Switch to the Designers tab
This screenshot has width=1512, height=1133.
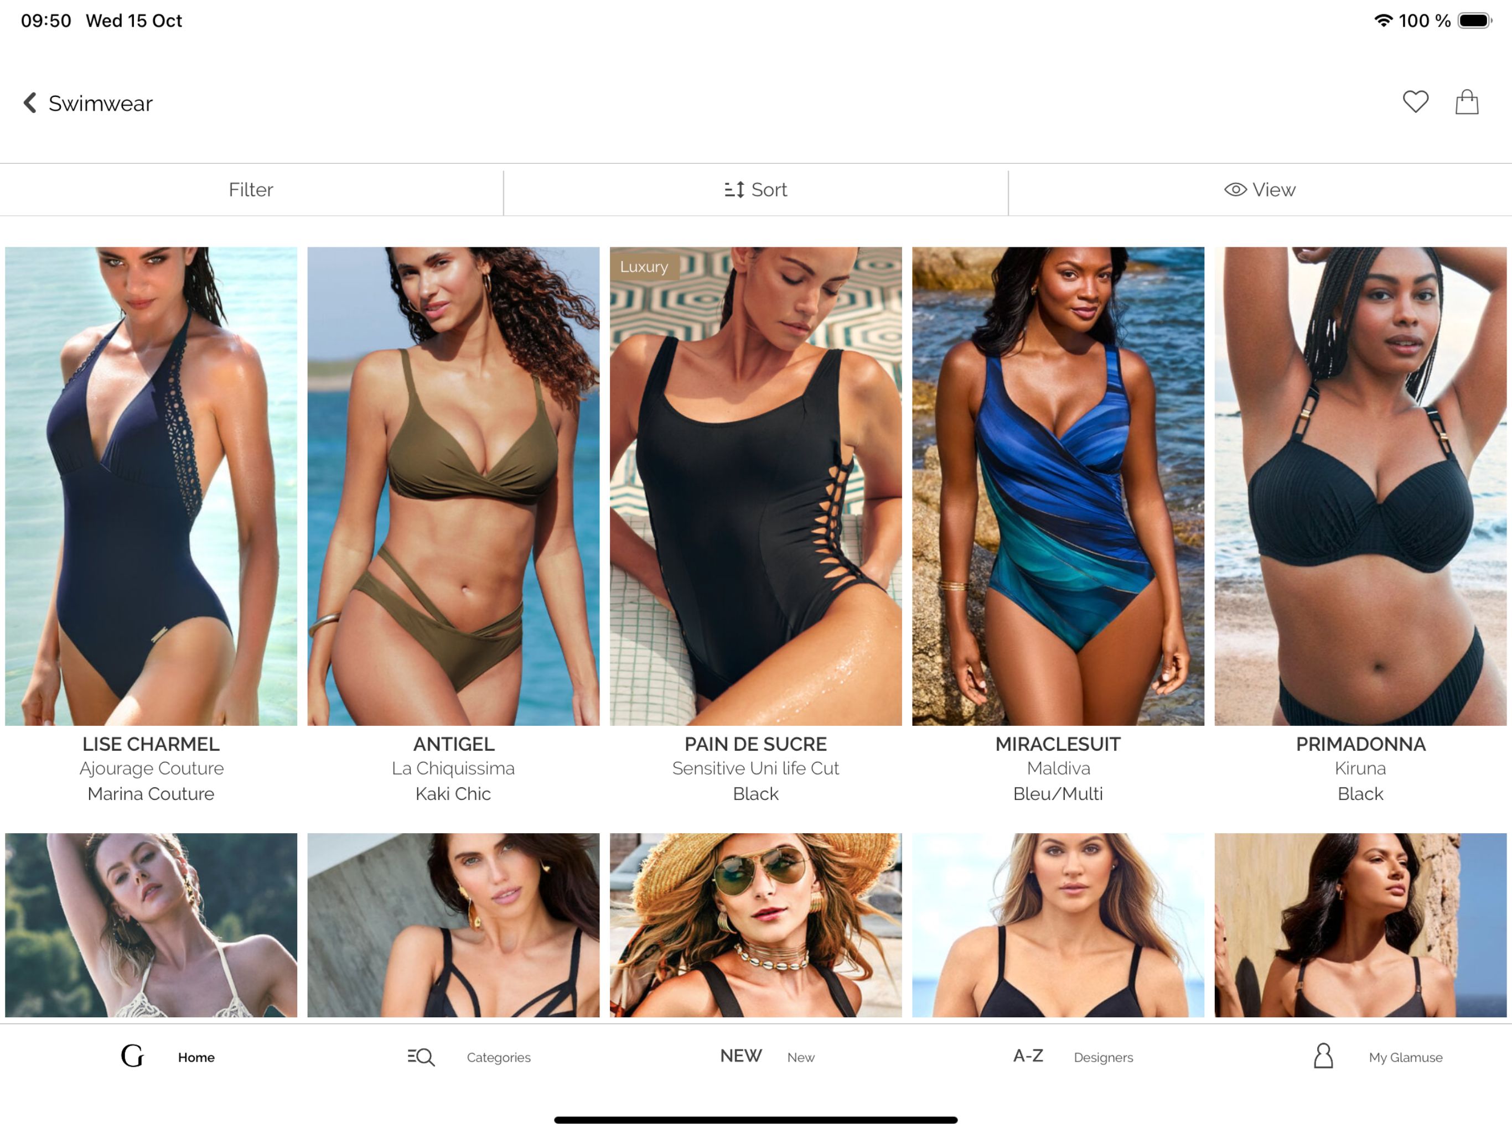[1103, 1057]
